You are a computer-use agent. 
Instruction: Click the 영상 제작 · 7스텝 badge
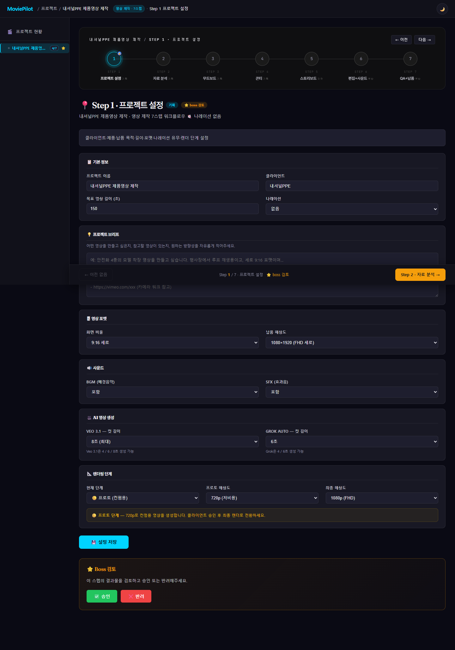tap(129, 9)
